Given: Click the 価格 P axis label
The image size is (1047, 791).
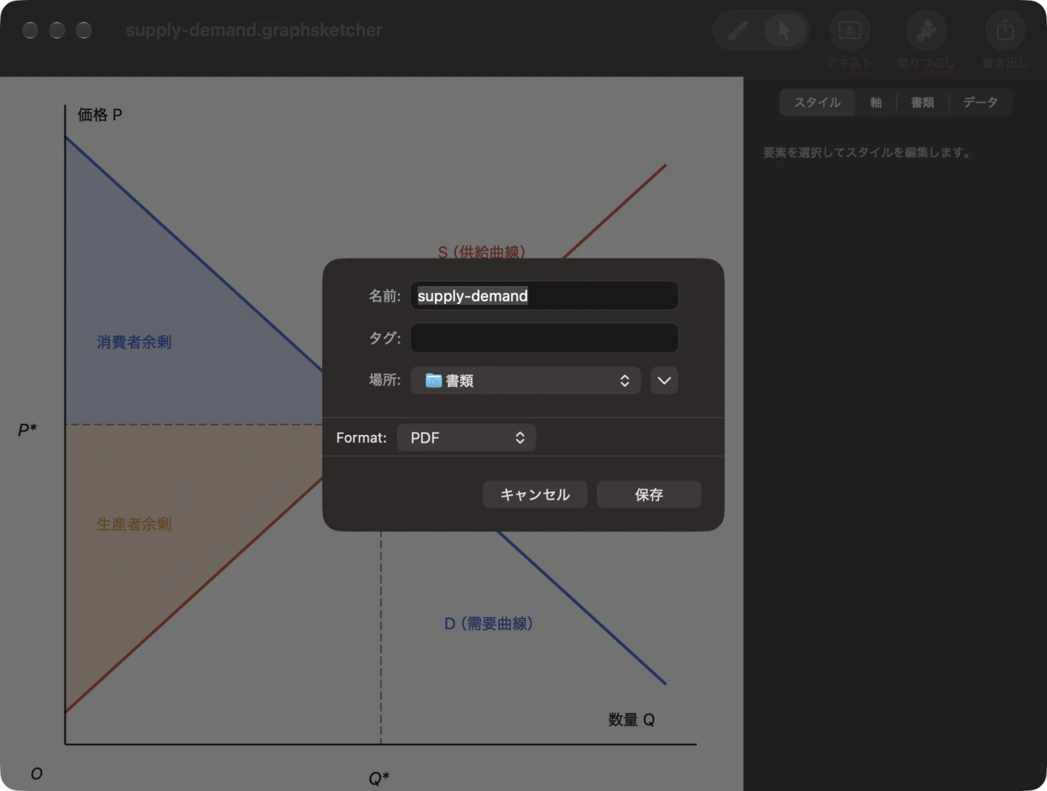Looking at the screenshot, I should click(x=99, y=114).
